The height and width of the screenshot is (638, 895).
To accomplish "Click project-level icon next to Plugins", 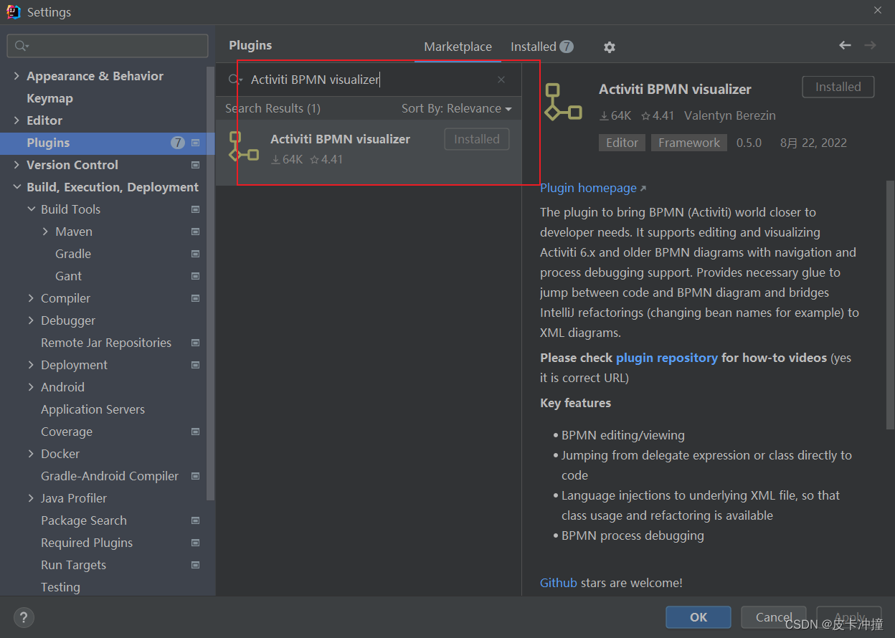I will coord(195,143).
